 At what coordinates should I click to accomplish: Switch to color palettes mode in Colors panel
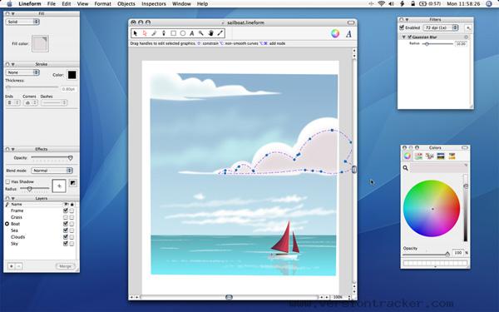[x=430, y=156]
